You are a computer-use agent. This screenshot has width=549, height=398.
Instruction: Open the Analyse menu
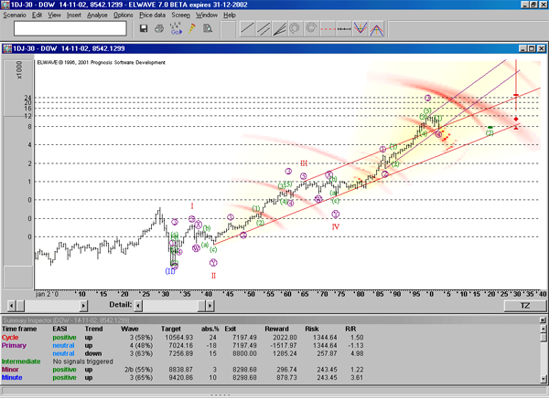click(98, 16)
